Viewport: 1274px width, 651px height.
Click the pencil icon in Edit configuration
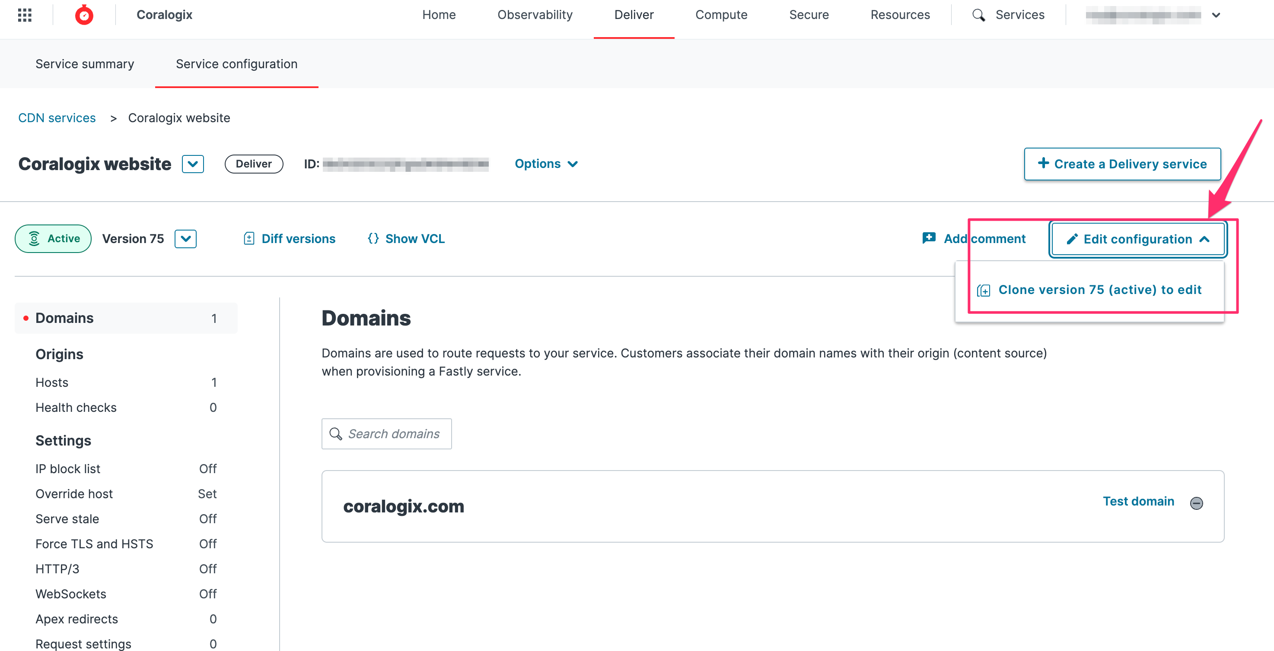pyautogui.click(x=1071, y=239)
